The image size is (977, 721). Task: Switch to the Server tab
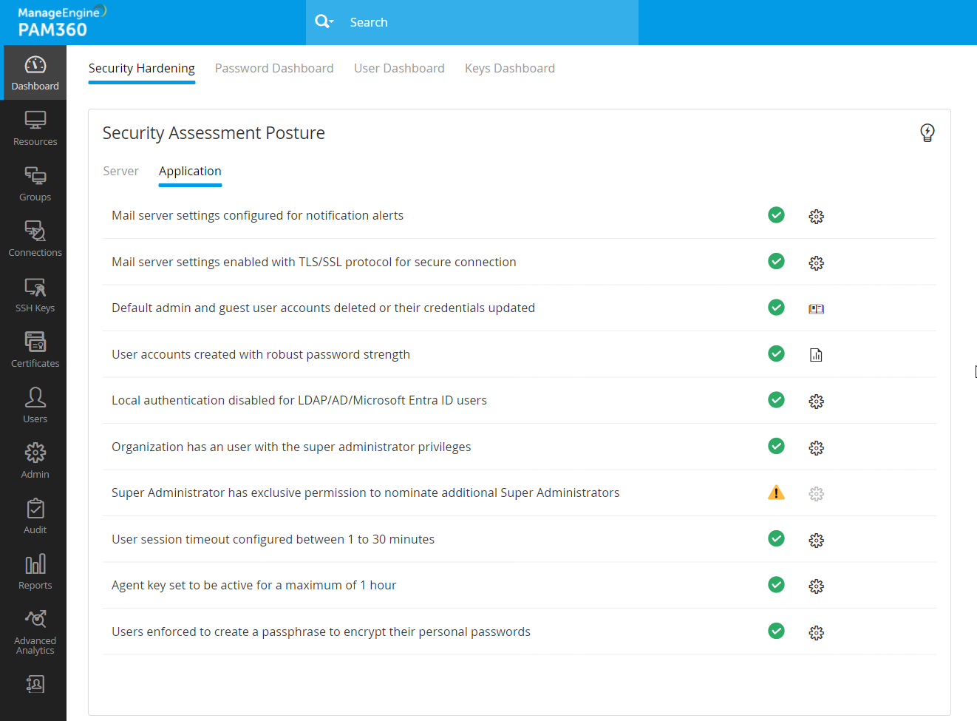120,171
